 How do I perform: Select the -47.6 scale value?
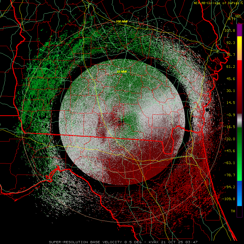[x=230, y=151]
